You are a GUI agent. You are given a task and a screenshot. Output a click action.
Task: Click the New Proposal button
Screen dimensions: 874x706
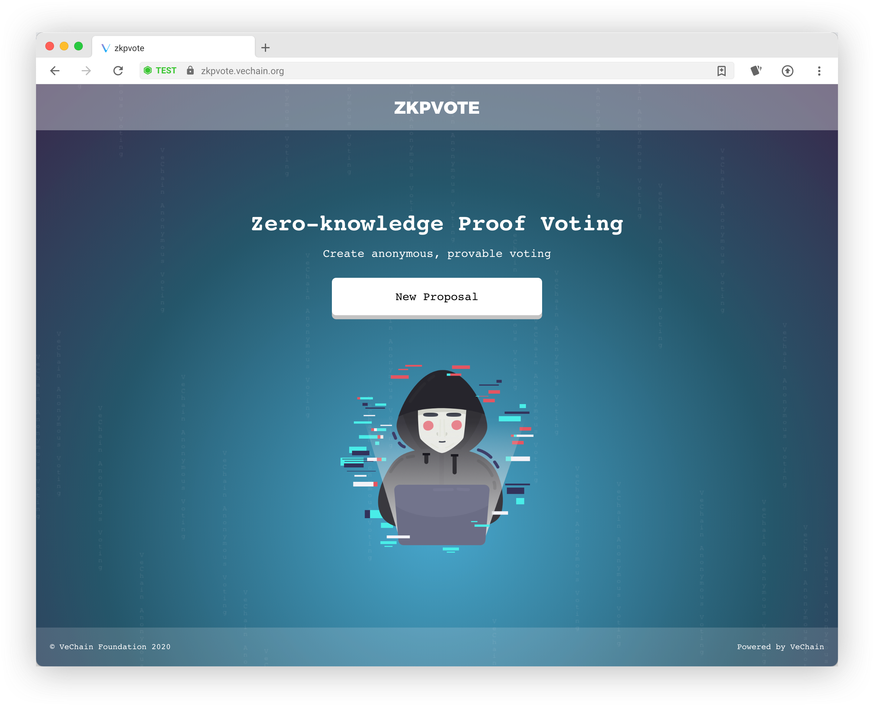pos(437,297)
